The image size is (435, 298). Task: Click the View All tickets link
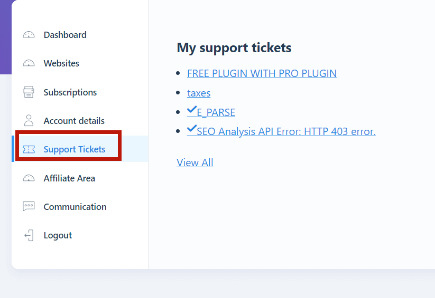[x=195, y=162]
